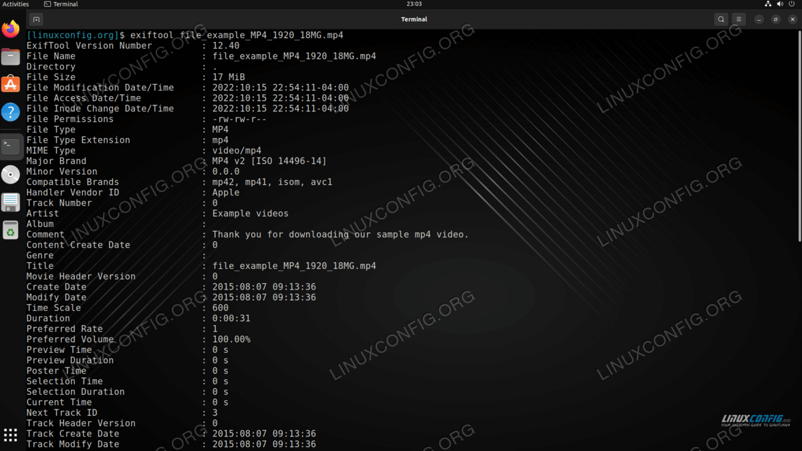The width and height of the screenshot is (802, 451).
Task: Click the Artist value Example videos
Action: [x=251, y=213]
